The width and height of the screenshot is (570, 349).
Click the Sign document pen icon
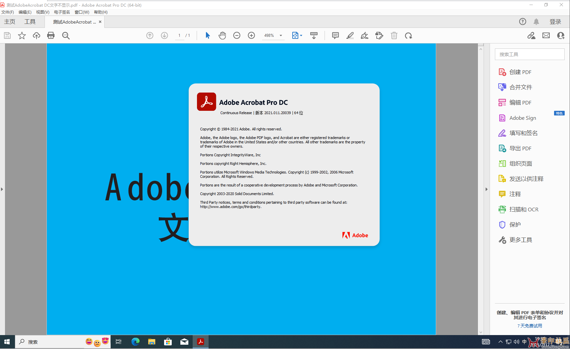[365, 35]
